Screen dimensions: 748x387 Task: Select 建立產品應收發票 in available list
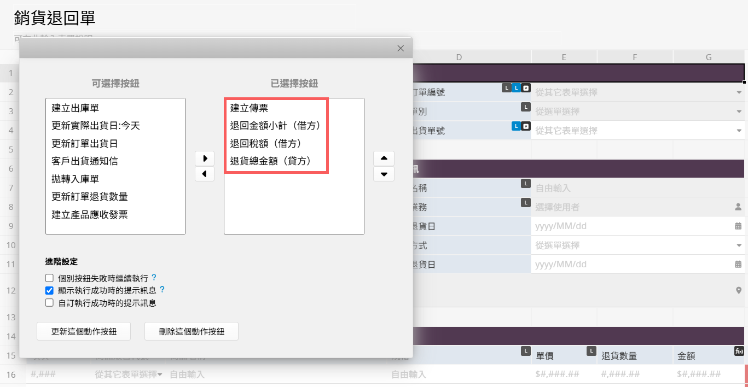[x=115, y=214]
